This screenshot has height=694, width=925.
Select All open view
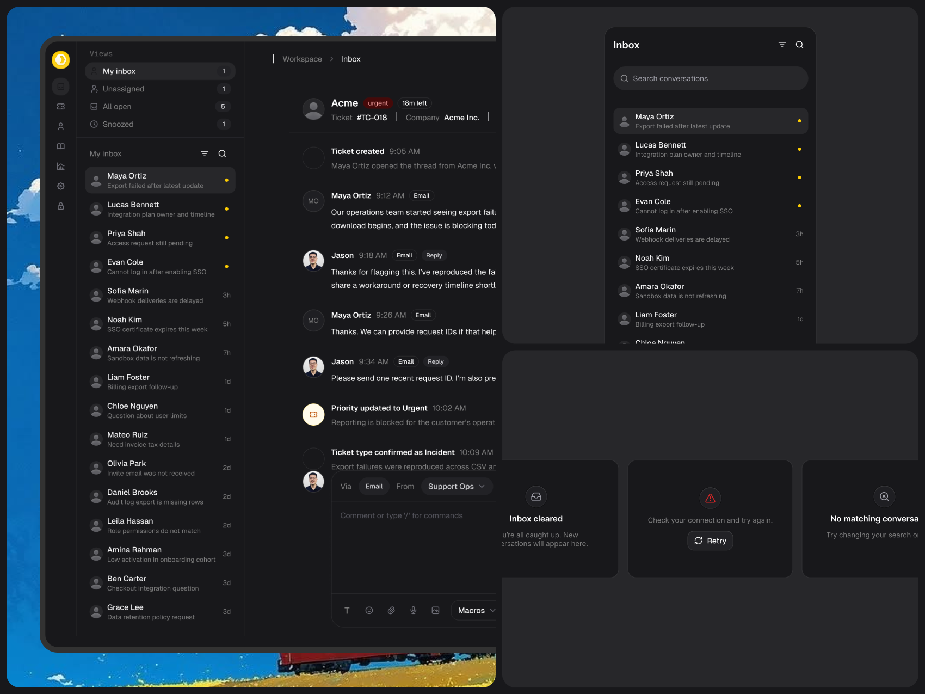coord(160,107)
